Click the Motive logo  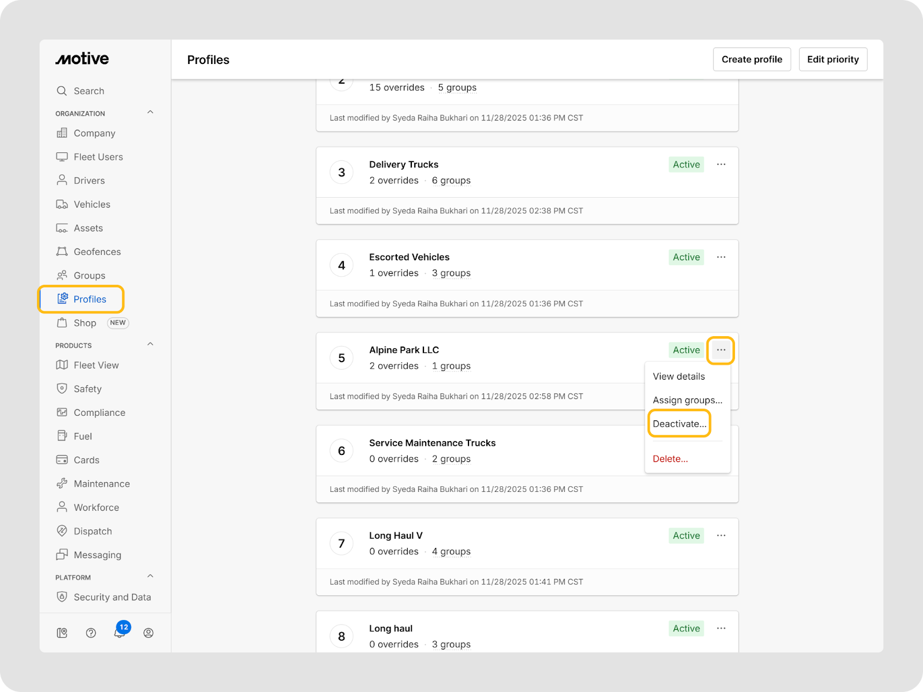pyautogui.click(x=82, y=59)
